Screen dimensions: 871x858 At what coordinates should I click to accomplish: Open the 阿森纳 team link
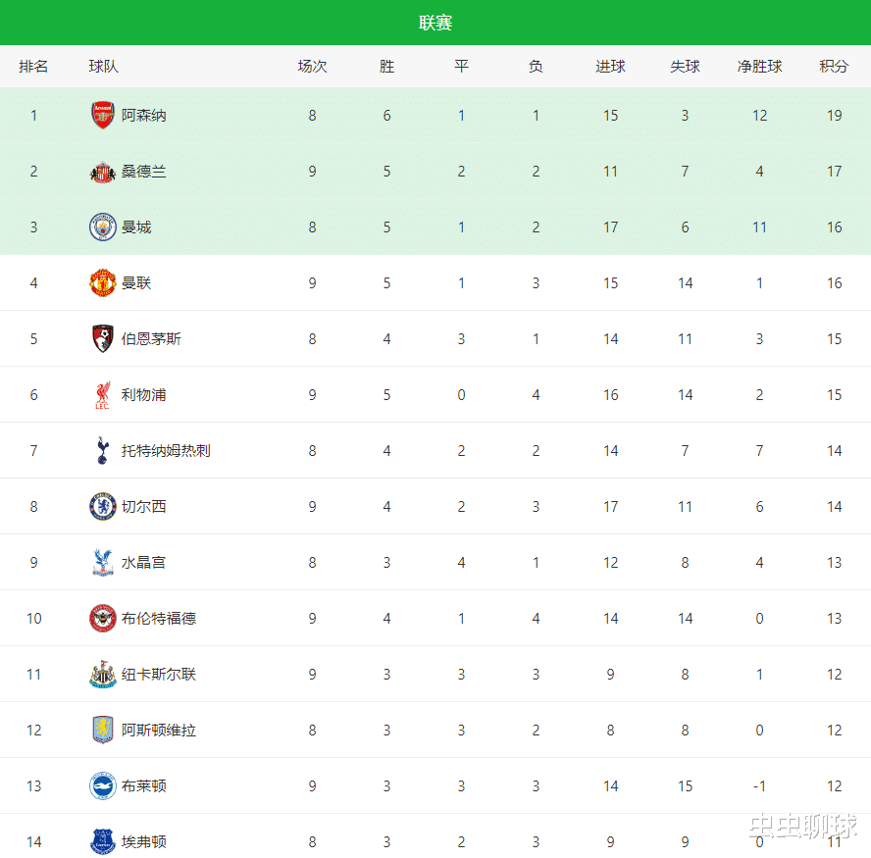tap(144, 115)
